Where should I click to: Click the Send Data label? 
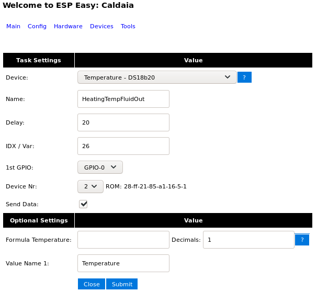[22, 204]
